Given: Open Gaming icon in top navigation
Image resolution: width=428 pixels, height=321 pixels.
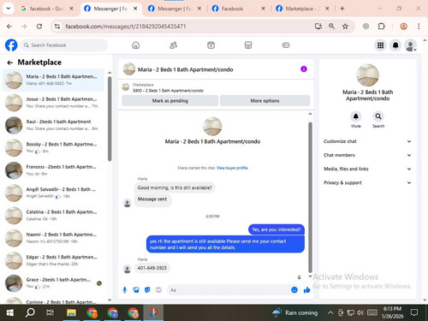Looking at the screenshot, I should pos(286,45).
